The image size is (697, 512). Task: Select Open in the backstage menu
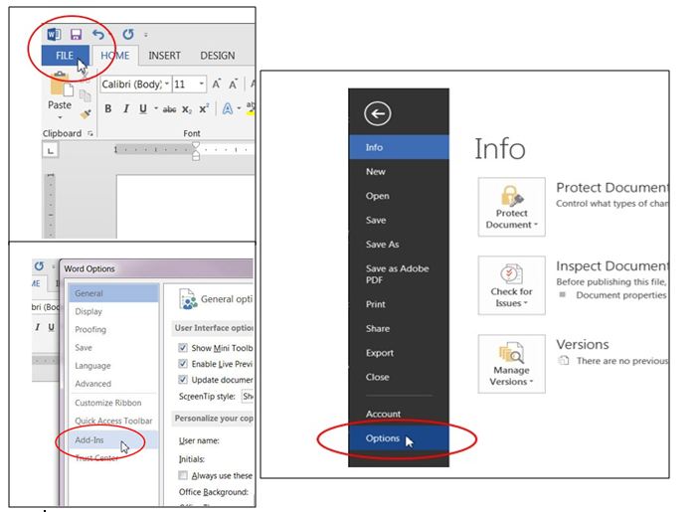pos(399,196)
